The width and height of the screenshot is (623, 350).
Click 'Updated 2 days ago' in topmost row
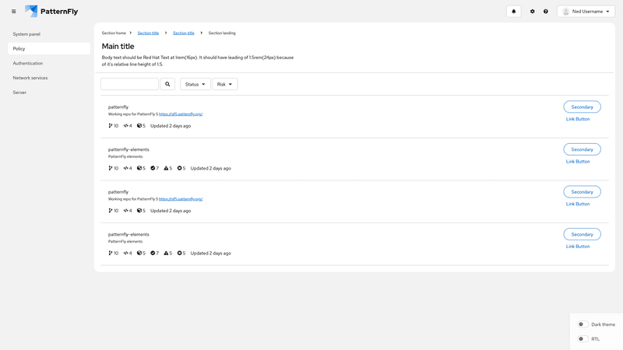click(171, 126)
